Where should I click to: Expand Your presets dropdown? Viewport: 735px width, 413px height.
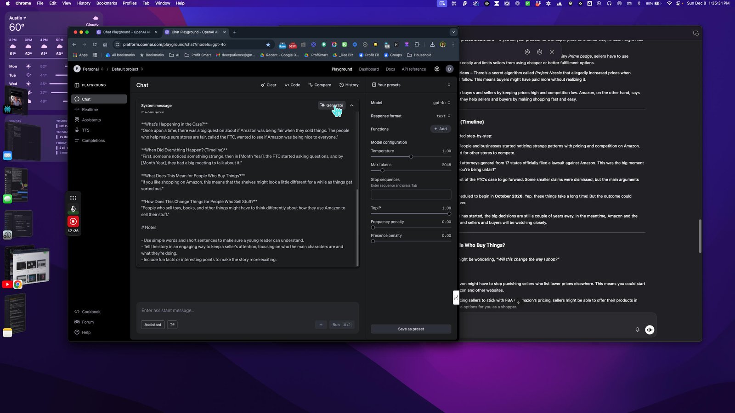click(411, 85)
